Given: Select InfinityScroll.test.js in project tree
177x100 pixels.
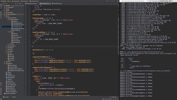Looking at the screenshot, I should (x=18, y=28).
